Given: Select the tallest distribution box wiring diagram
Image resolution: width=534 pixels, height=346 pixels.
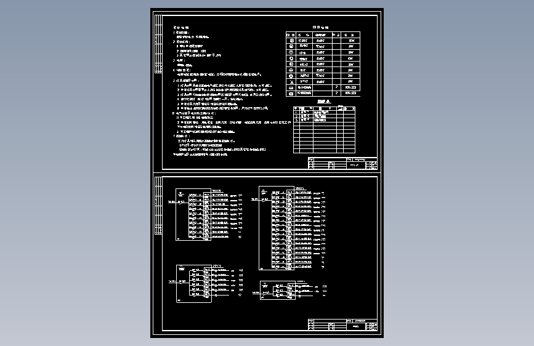Looking at the screenshot, I should (289, 228).
